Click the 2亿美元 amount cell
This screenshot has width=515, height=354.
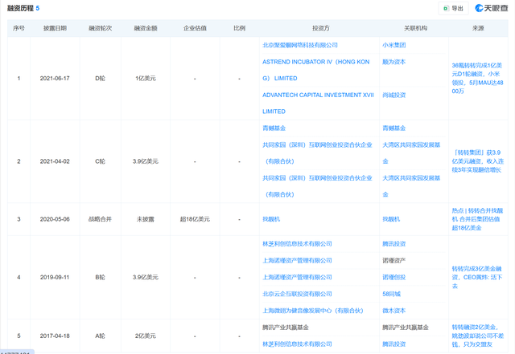(146, 336)
